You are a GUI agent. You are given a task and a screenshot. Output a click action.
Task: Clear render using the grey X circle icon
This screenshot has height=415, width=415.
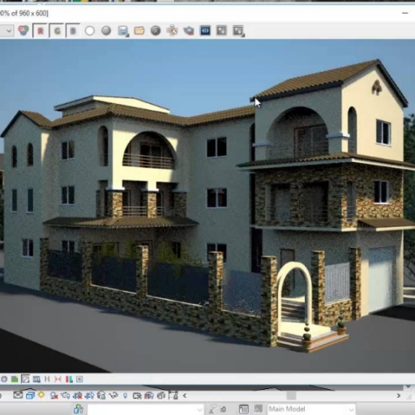156,31
